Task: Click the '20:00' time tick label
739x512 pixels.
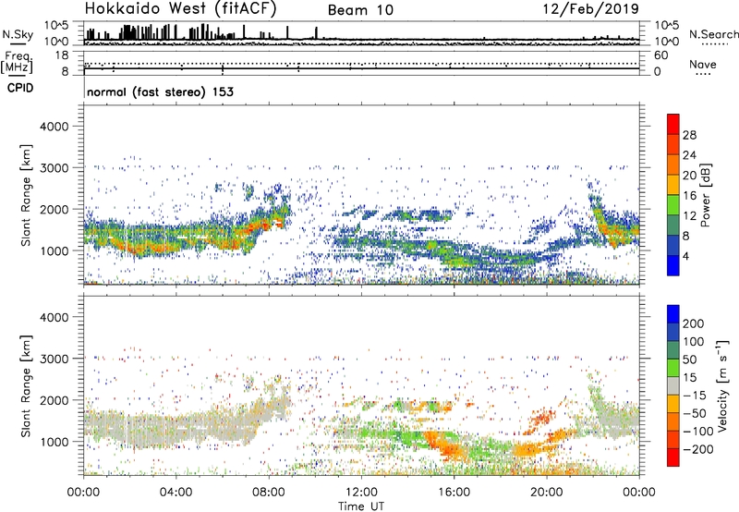Action: (546, 493)
